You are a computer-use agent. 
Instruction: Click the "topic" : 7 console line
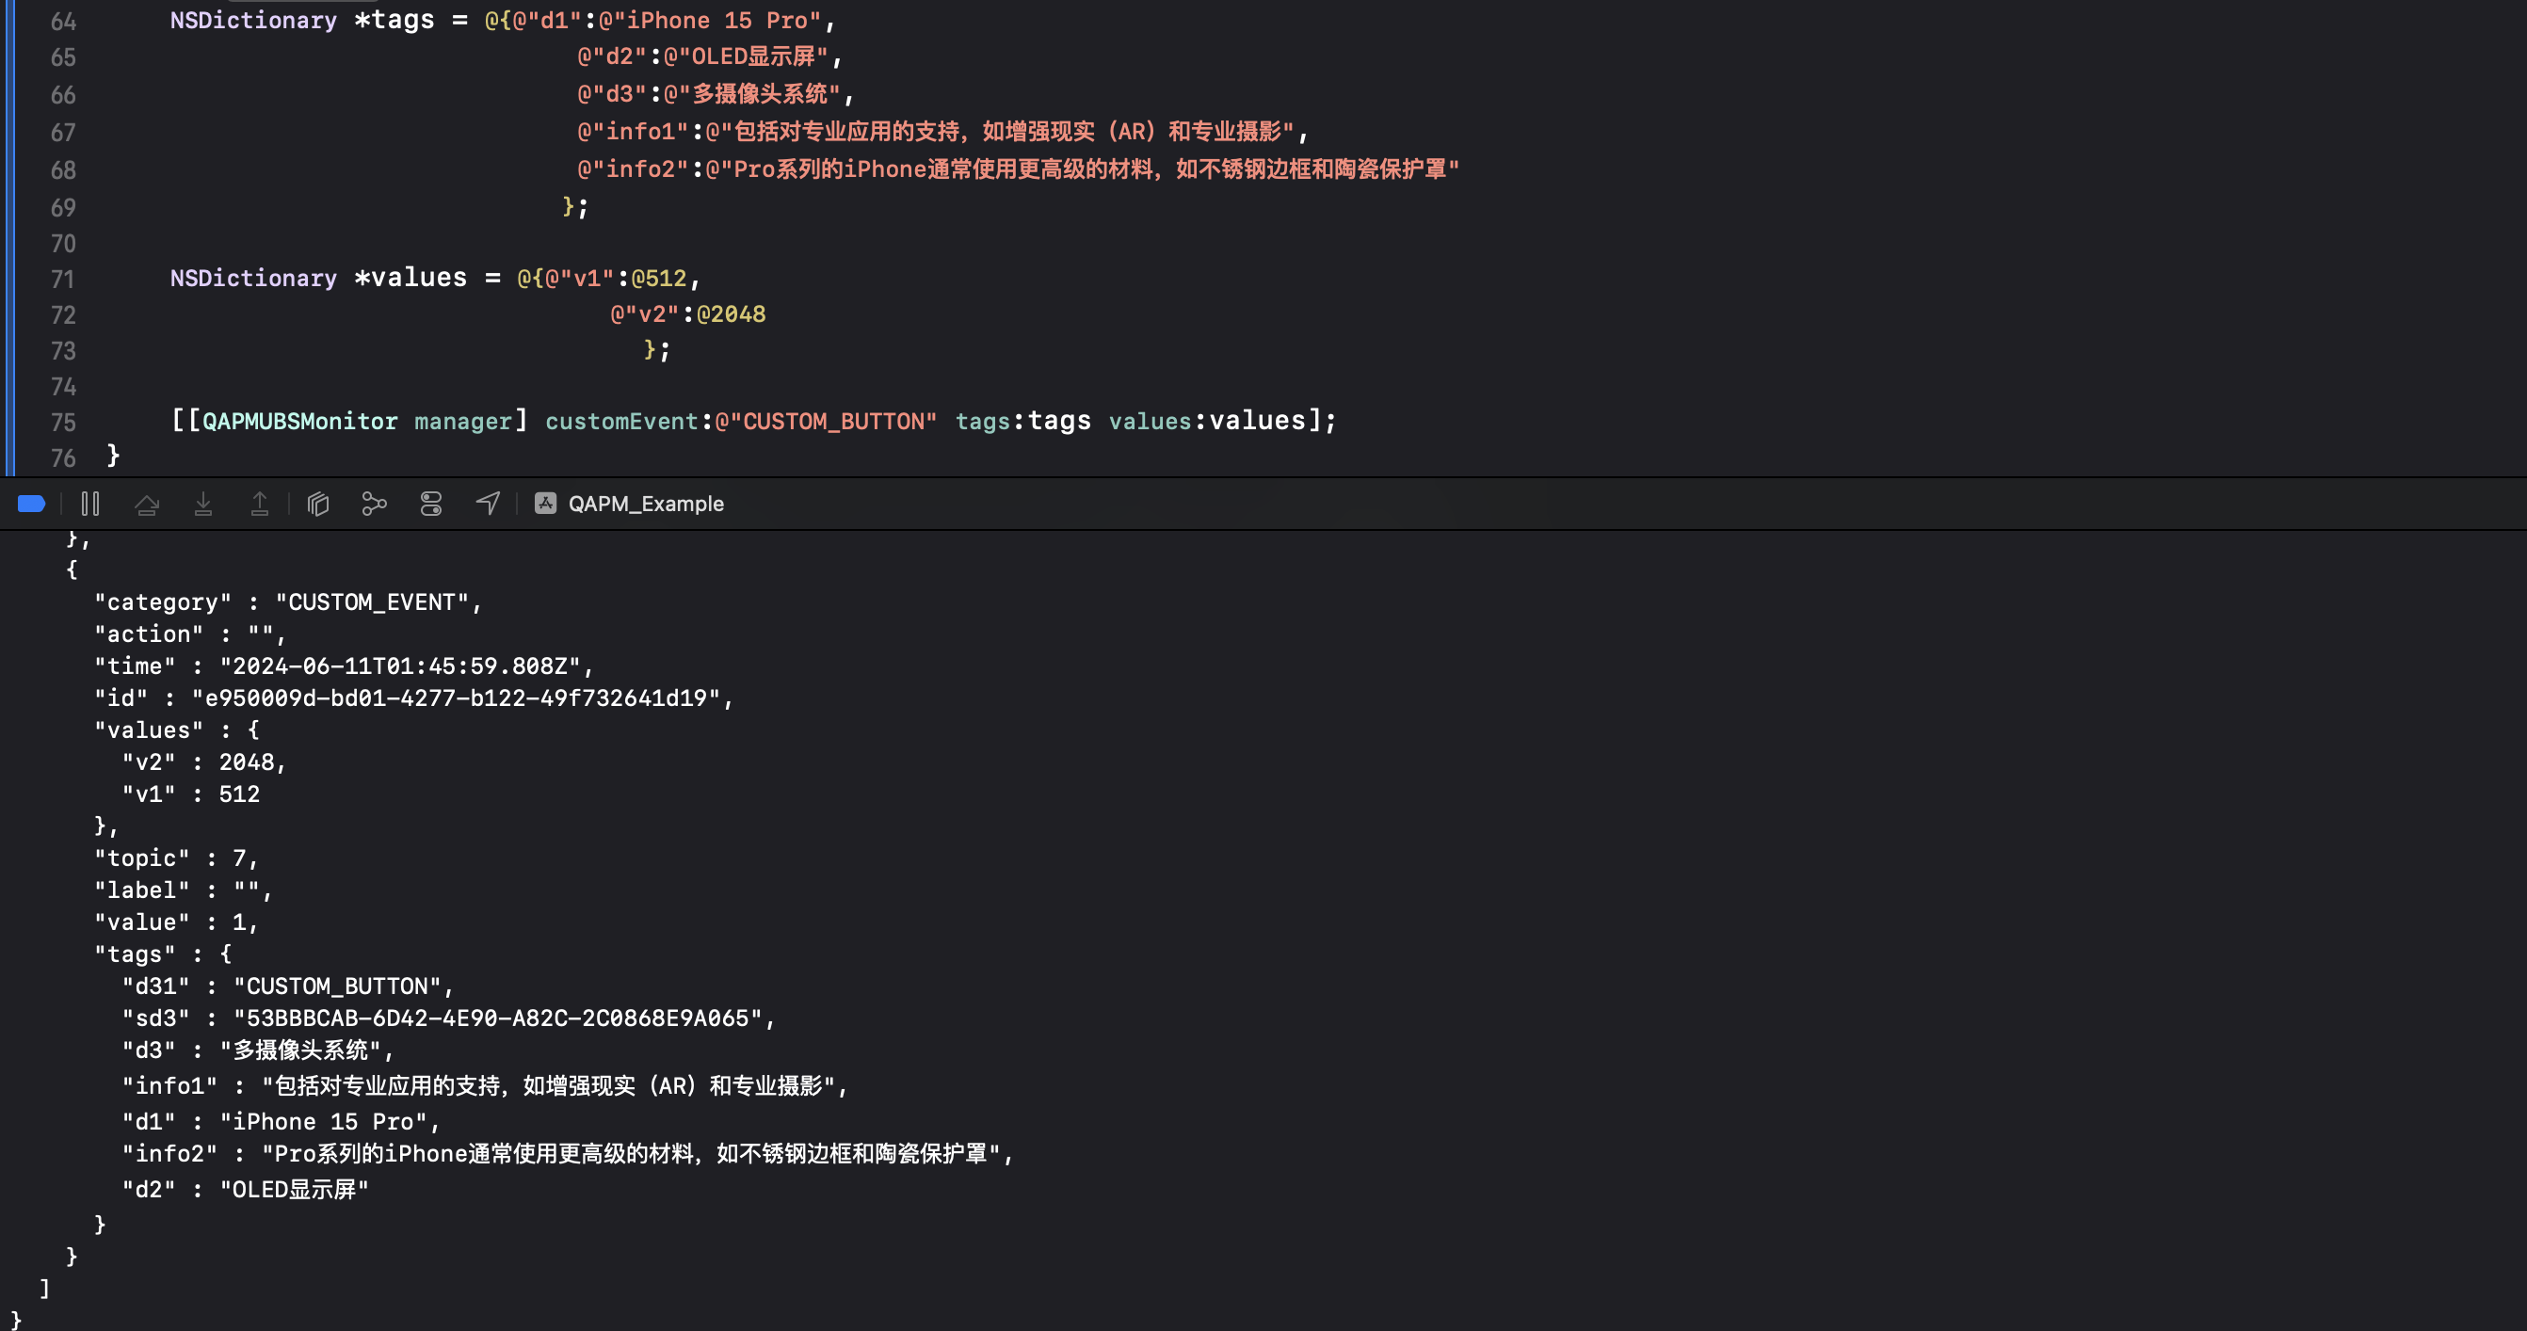point(177,858)
